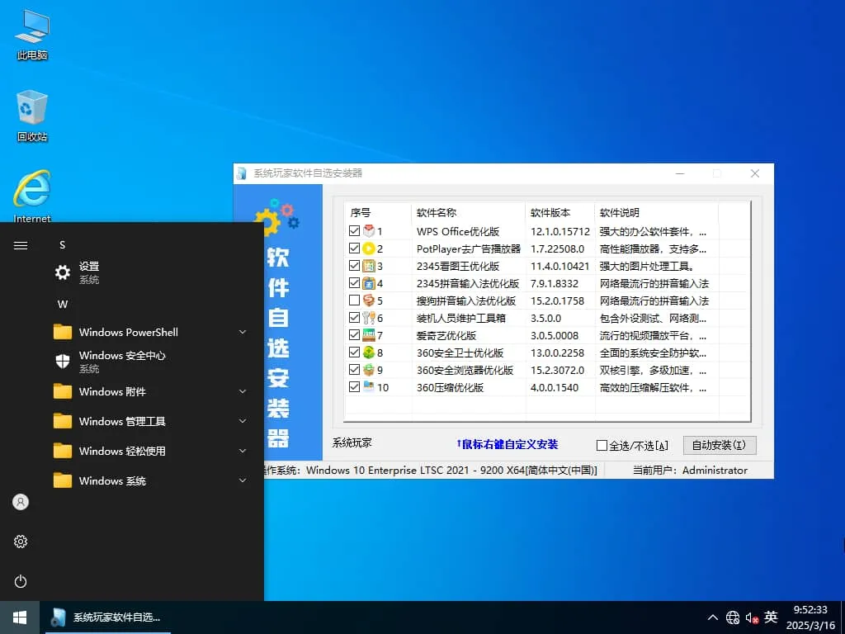Open the volume icon in the system tray
The image size is (845, 634).
pos(751,617)
